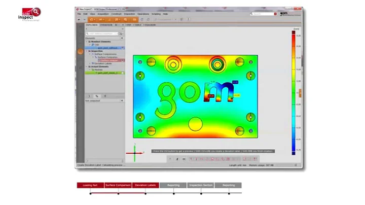Viewport: 365px width, 205px height.
Task: Click the Loading Part step button
Action: pos(90,185)
